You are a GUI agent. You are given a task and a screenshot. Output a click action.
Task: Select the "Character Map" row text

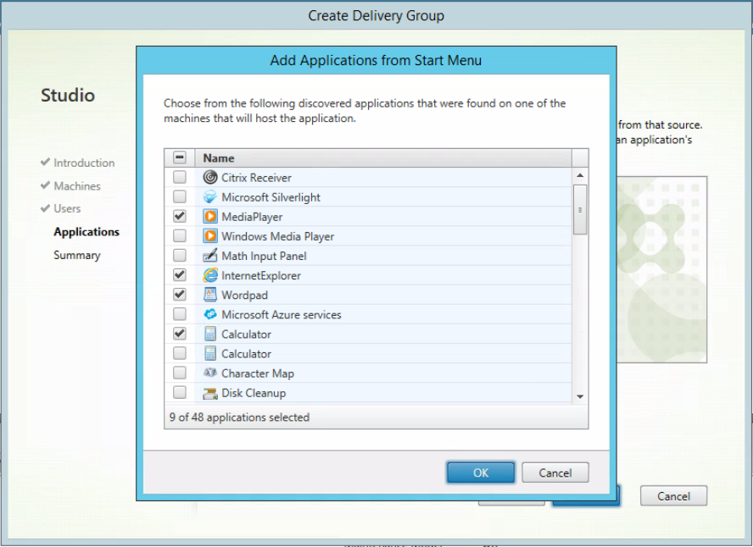click(x=258, y=373)
